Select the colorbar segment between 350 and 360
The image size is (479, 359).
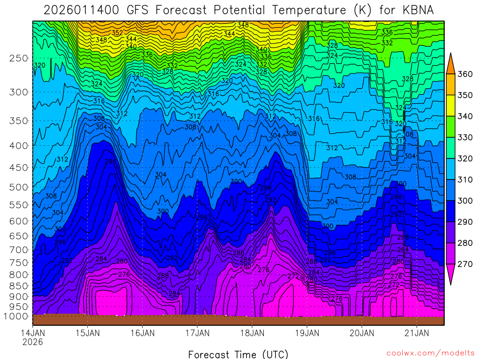pos(450,85)
